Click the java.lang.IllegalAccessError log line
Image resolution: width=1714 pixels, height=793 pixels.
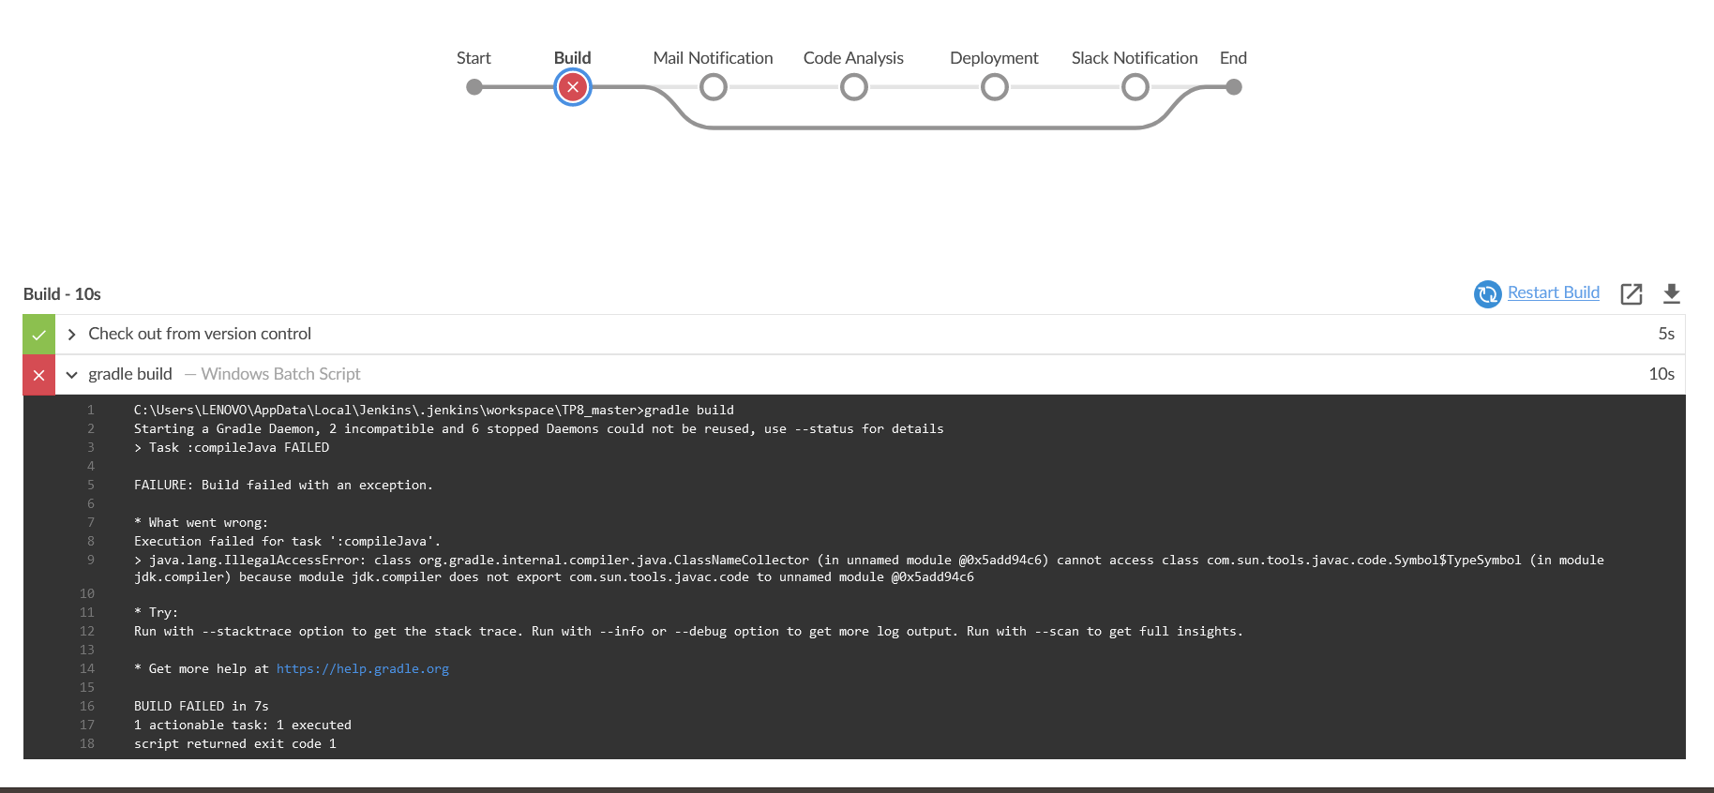(868, 568)
